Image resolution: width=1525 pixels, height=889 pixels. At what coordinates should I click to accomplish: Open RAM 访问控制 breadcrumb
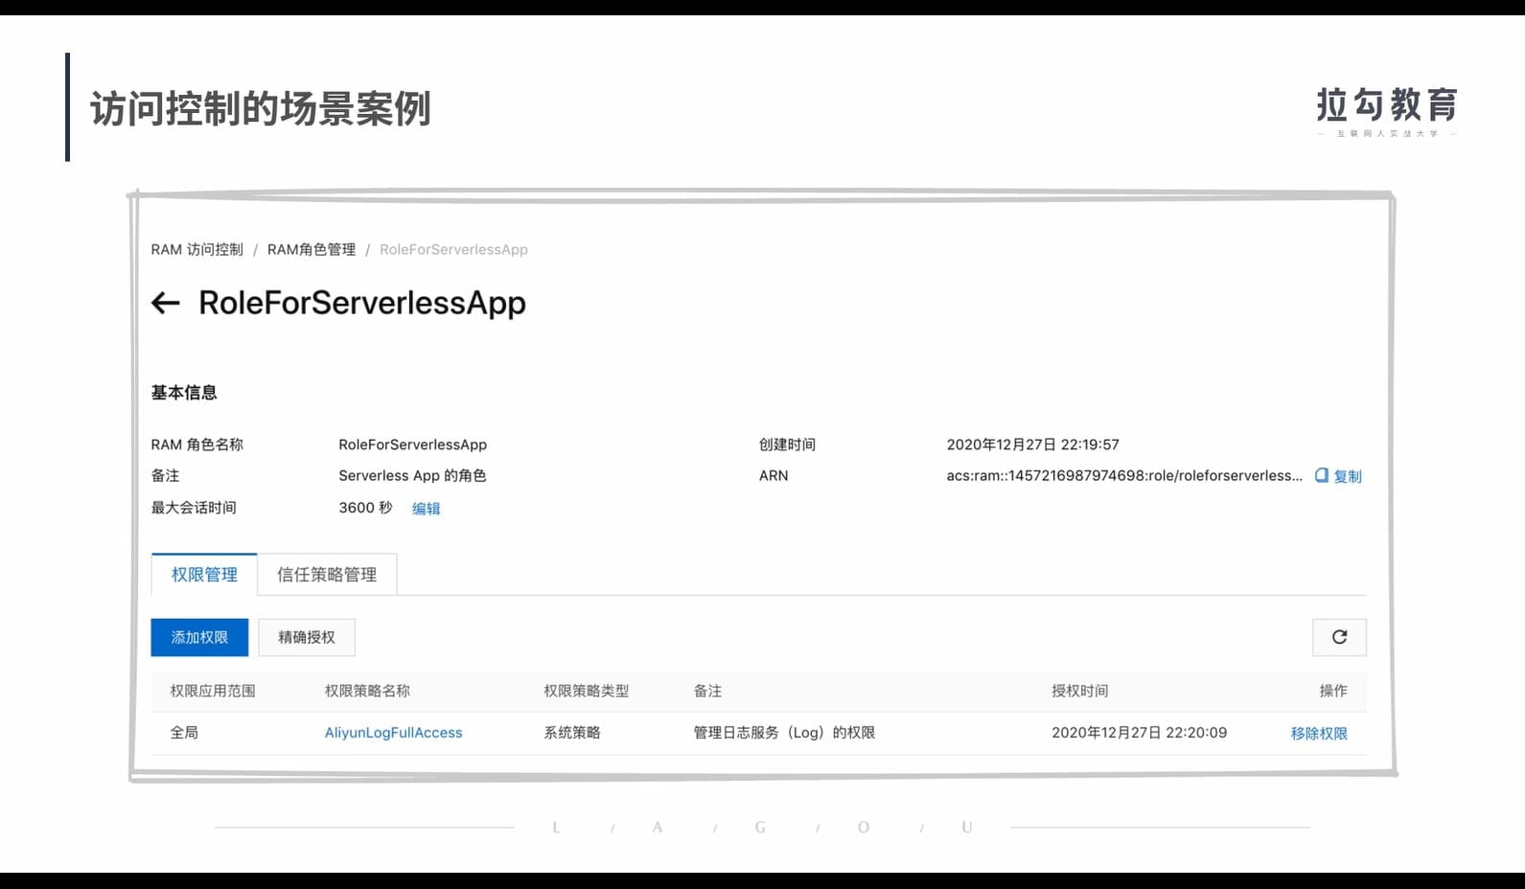(196, 249)
